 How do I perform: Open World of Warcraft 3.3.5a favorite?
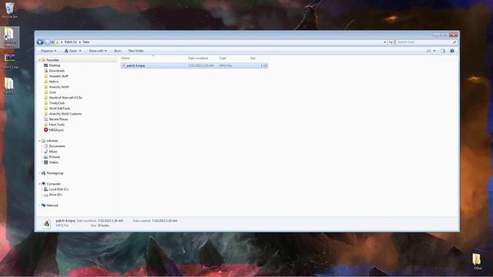click(x=65, y=98)
